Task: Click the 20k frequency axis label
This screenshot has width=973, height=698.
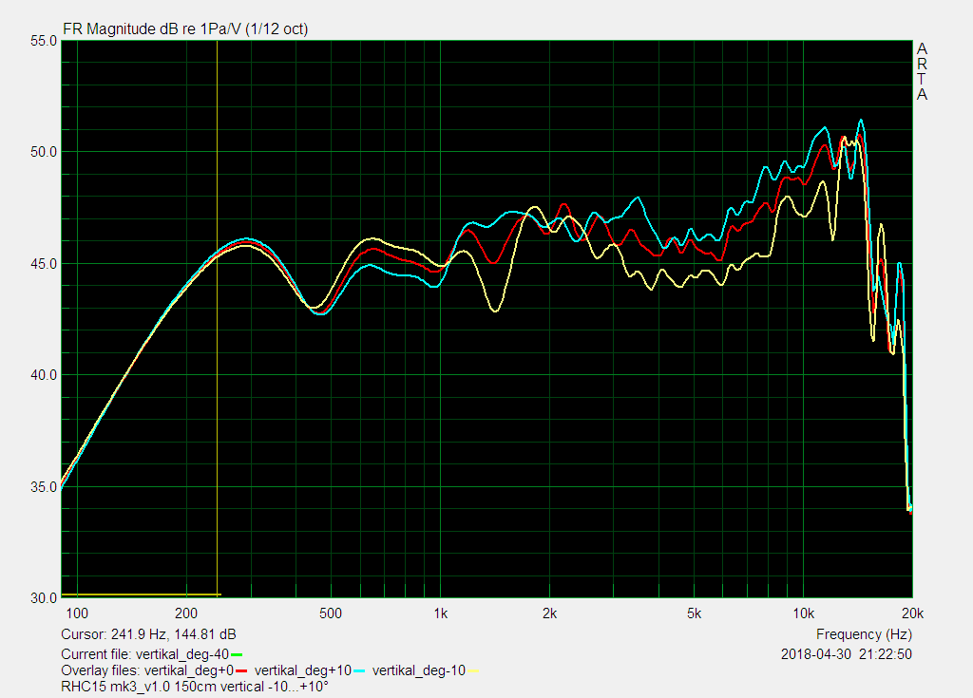Action: point(913,613)
